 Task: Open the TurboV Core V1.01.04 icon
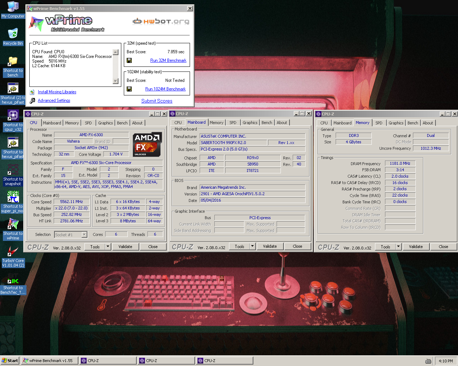13,257
